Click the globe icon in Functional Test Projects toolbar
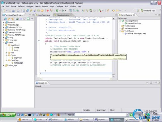Image resolution: width=162 pixels, height=122 pixels. point(18,19)
